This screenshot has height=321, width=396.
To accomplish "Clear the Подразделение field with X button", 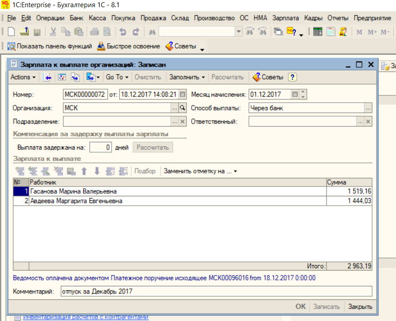I will pyautogui.click(x=182, y=122).
